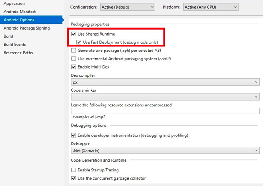Click the uncompressed resource extensions field
Viewport: 263px width, 186px height.
[165, 111]
